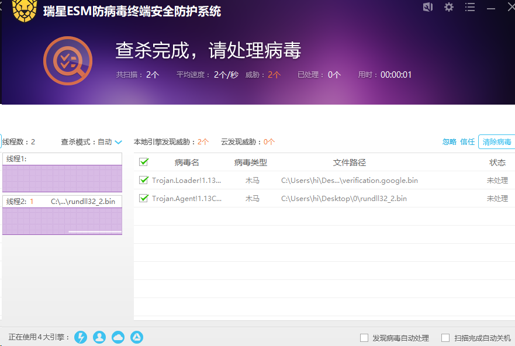Enable 发现病毒自动处理 checkbox
The width and height of the screenshot is (515, 346).
click(364, 338)
